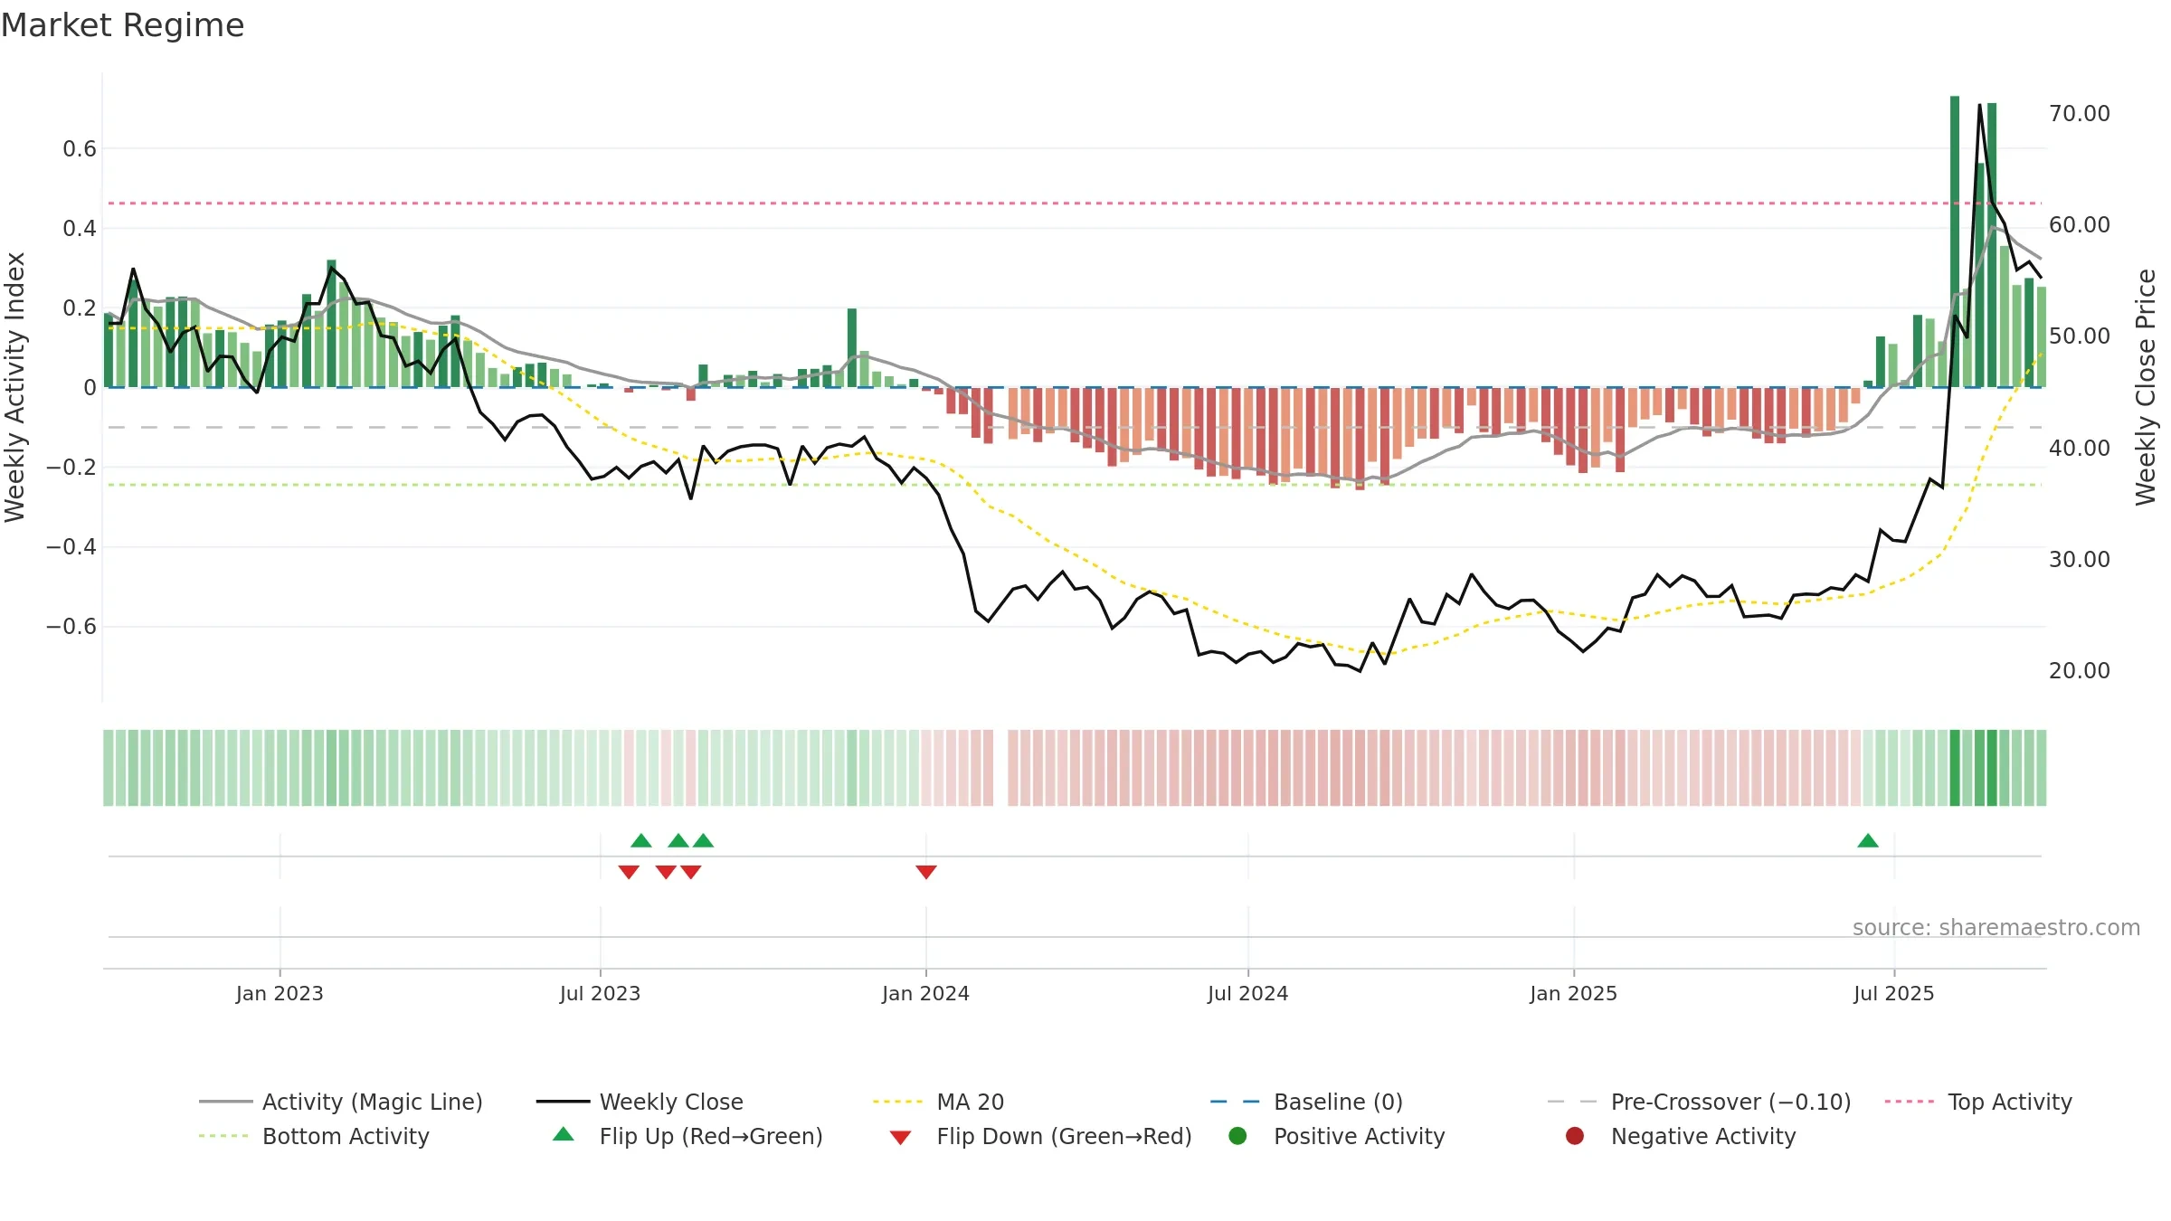Click the −0.6 activity index axis label
Viewport: 2171px width, 1221px height.
coord(71,626)
